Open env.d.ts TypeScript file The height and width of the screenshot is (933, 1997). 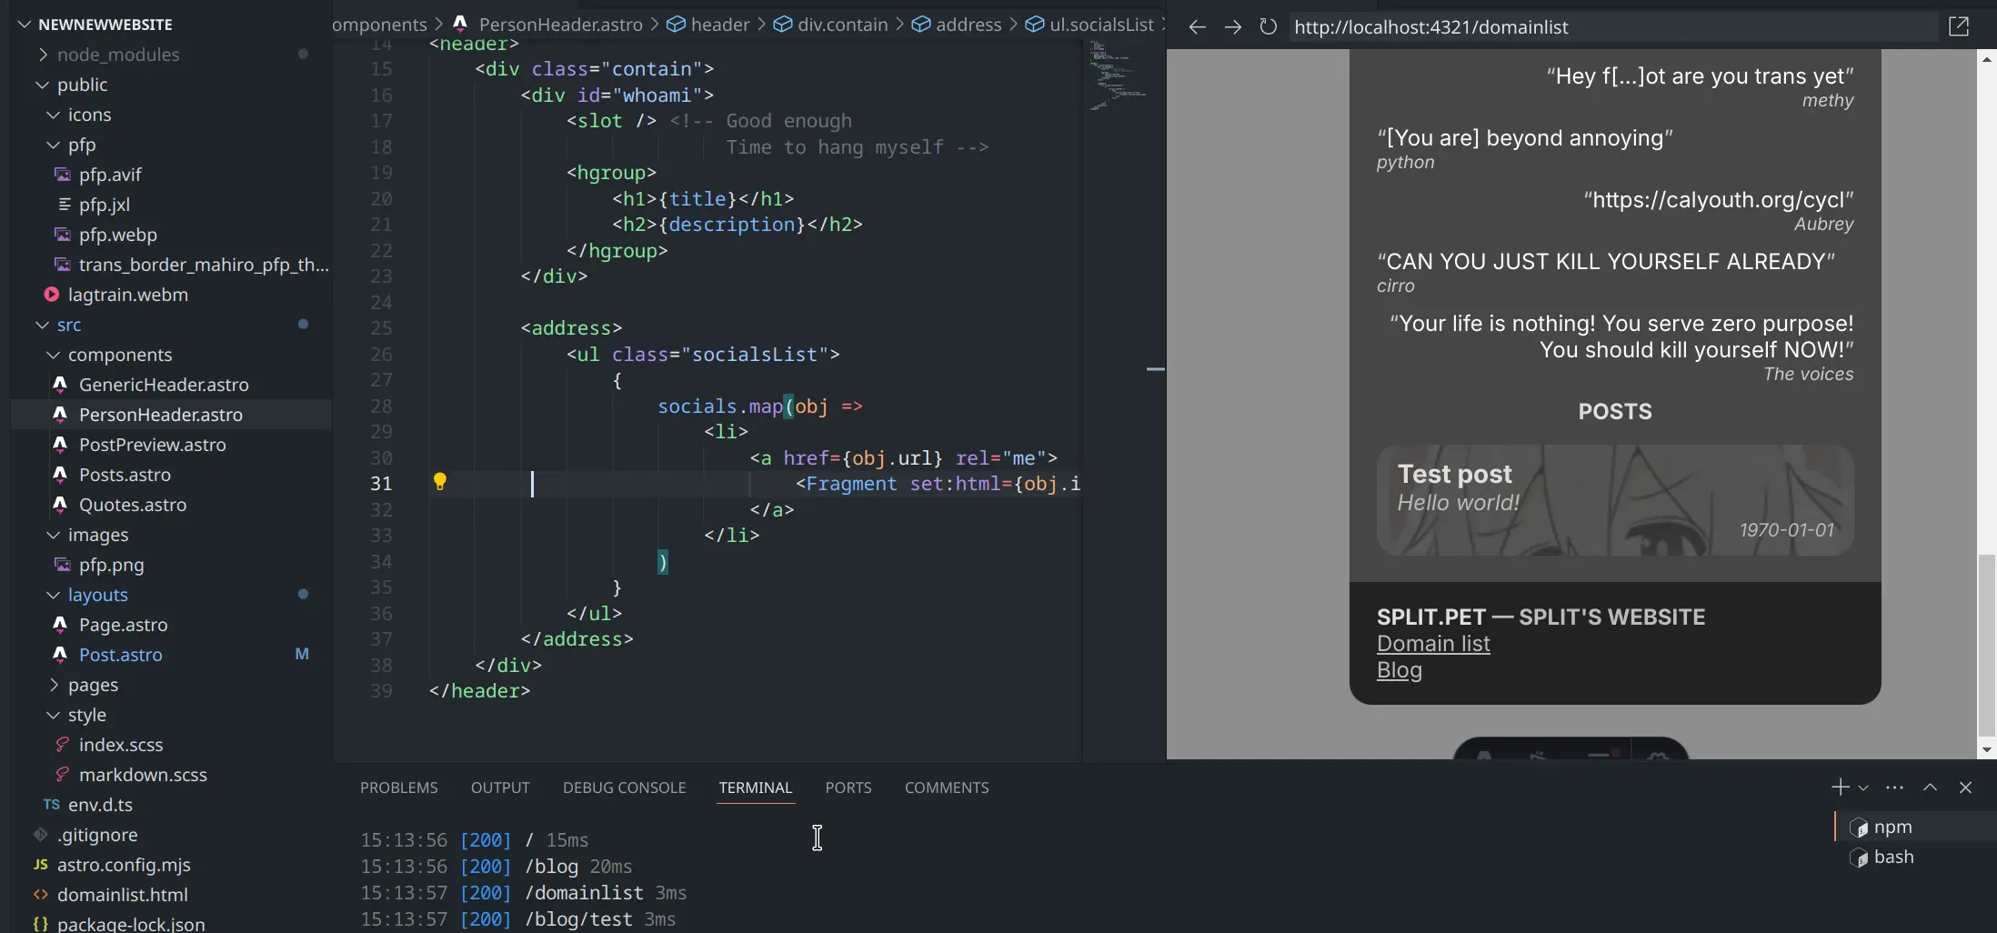[171, 805]
